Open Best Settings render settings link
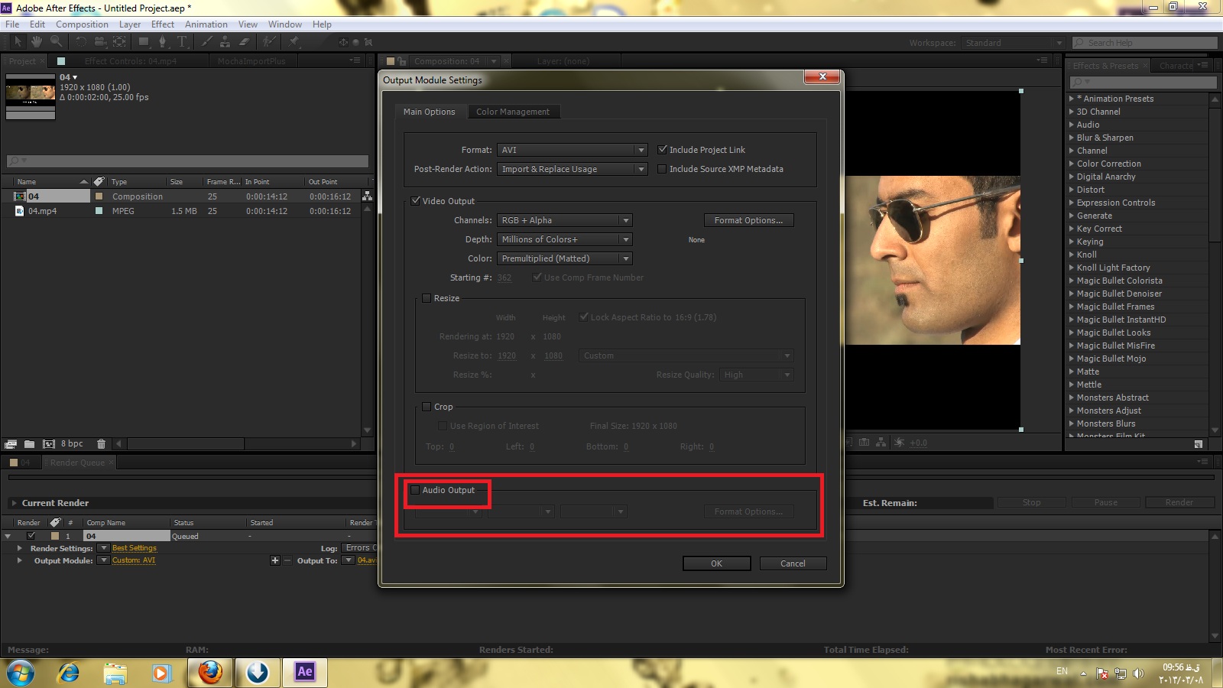The image size is (1223, 688). [135, 548]
